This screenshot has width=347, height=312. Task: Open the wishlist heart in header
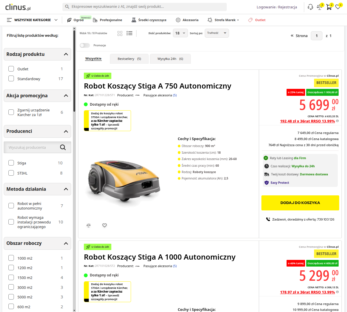click(x=338, y=7)
